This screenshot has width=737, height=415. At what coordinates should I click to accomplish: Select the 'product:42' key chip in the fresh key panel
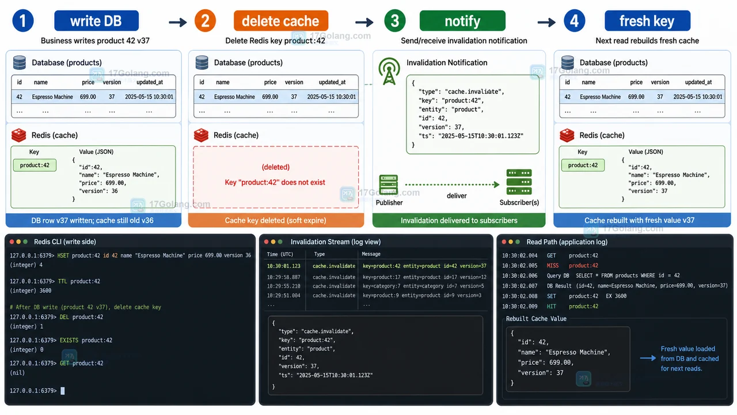point(583,165)
